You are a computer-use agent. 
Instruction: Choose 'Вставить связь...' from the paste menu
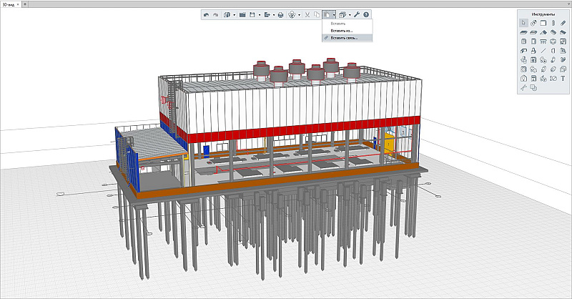343,38
